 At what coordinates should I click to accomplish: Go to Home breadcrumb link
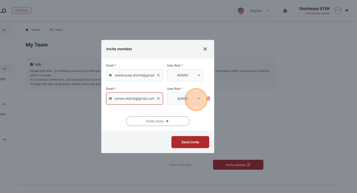coord(35,30)
